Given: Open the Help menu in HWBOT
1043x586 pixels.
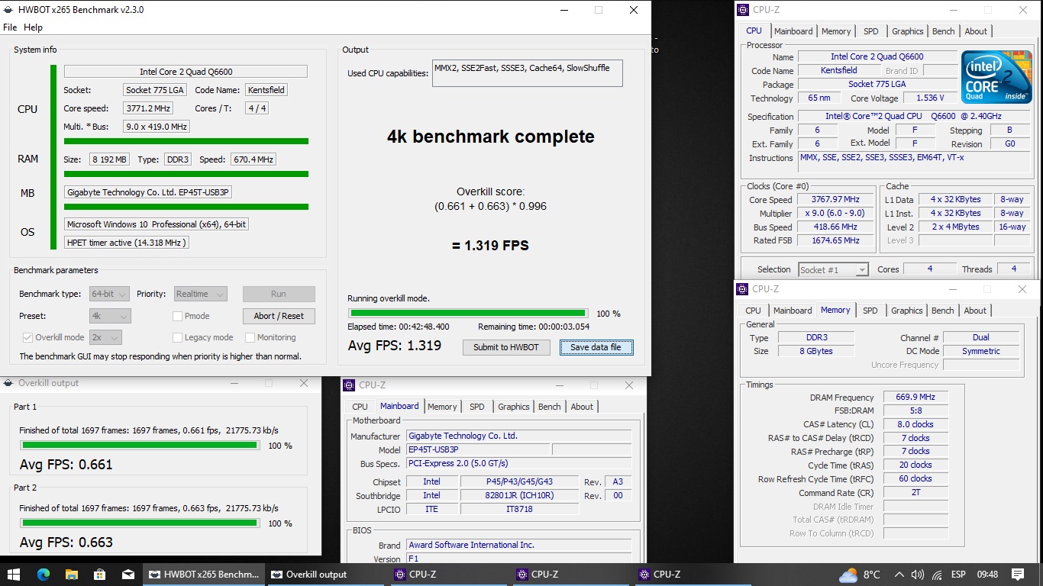Looking at the screenshot, I should [34, 27].
